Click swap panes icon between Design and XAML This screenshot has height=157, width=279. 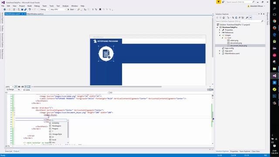[x=19, y=90]
